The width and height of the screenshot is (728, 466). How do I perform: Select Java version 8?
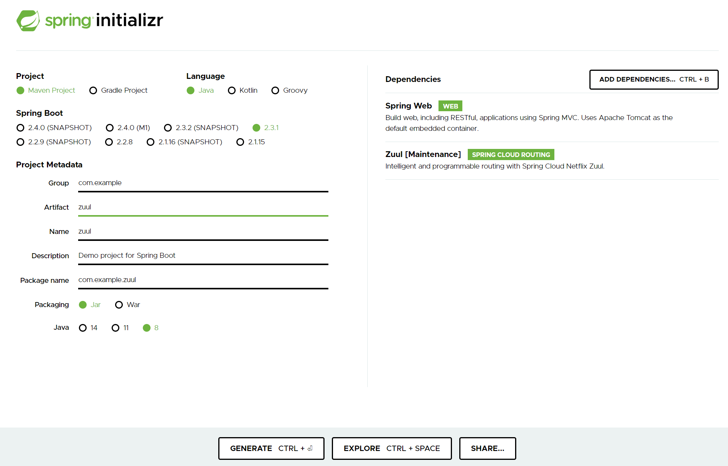click(x=151, y=328)
